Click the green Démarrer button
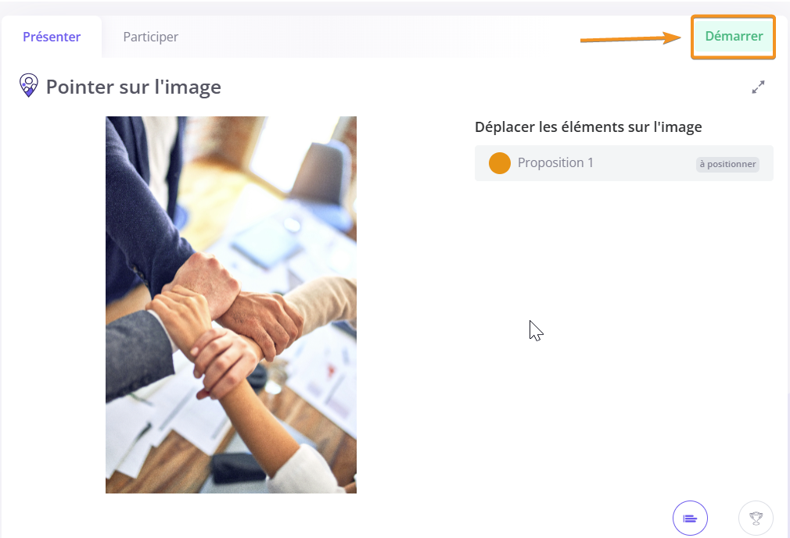This screenshot has width=790, height=538. (x=734, y=36)
